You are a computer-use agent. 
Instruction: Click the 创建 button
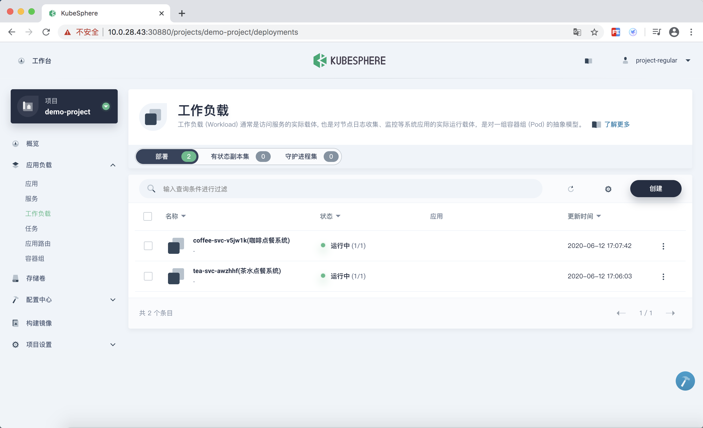tap(655, 188)
